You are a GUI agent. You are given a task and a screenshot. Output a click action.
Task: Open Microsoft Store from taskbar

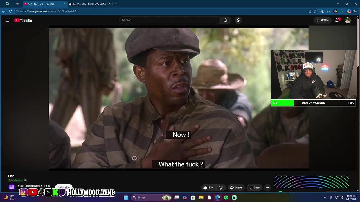(x=193, y=198)
